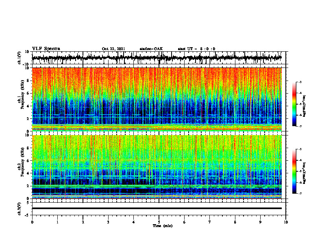322x249 pixels.
Task: Click the ch.1 spectrogram color scale bar
Action: (x=294, y=104)
